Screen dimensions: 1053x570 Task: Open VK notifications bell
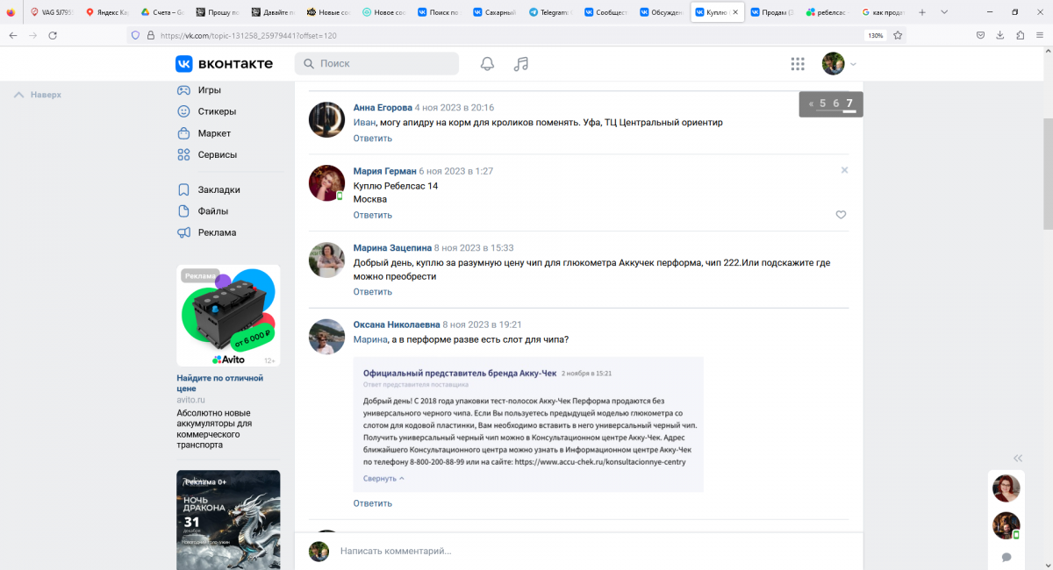point(487,64)
